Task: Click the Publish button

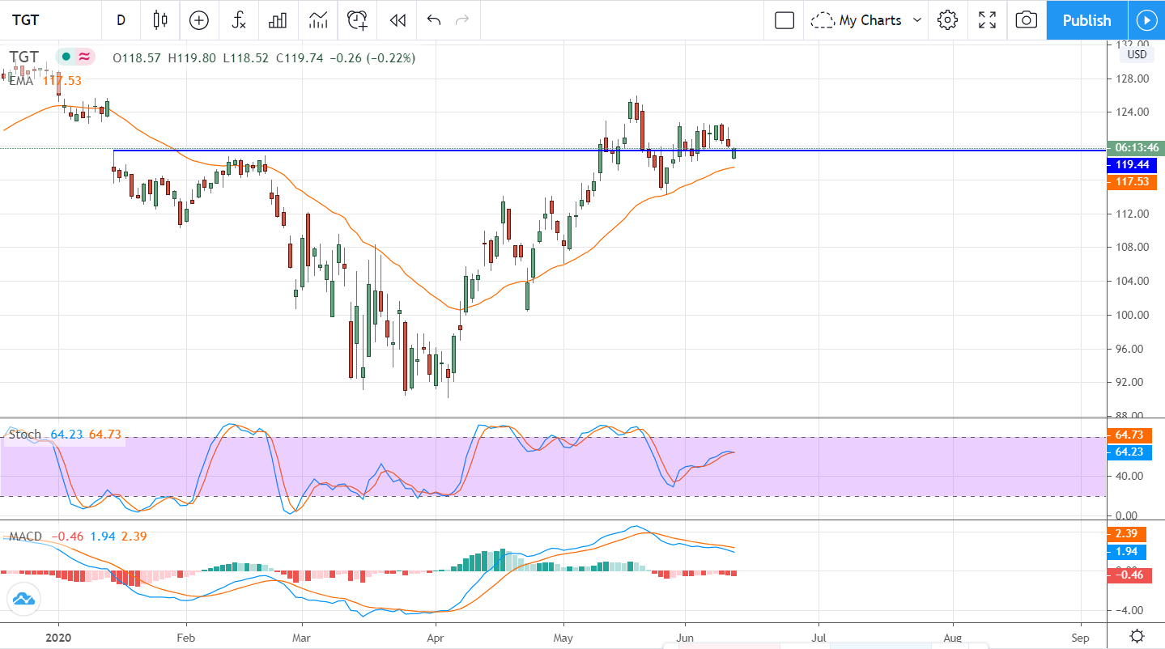Action: click(x=1086, y=20)
